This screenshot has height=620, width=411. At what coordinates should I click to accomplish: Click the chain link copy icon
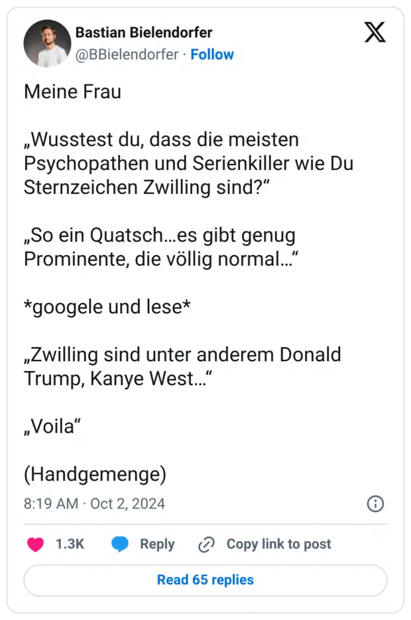tap(206, 544)
